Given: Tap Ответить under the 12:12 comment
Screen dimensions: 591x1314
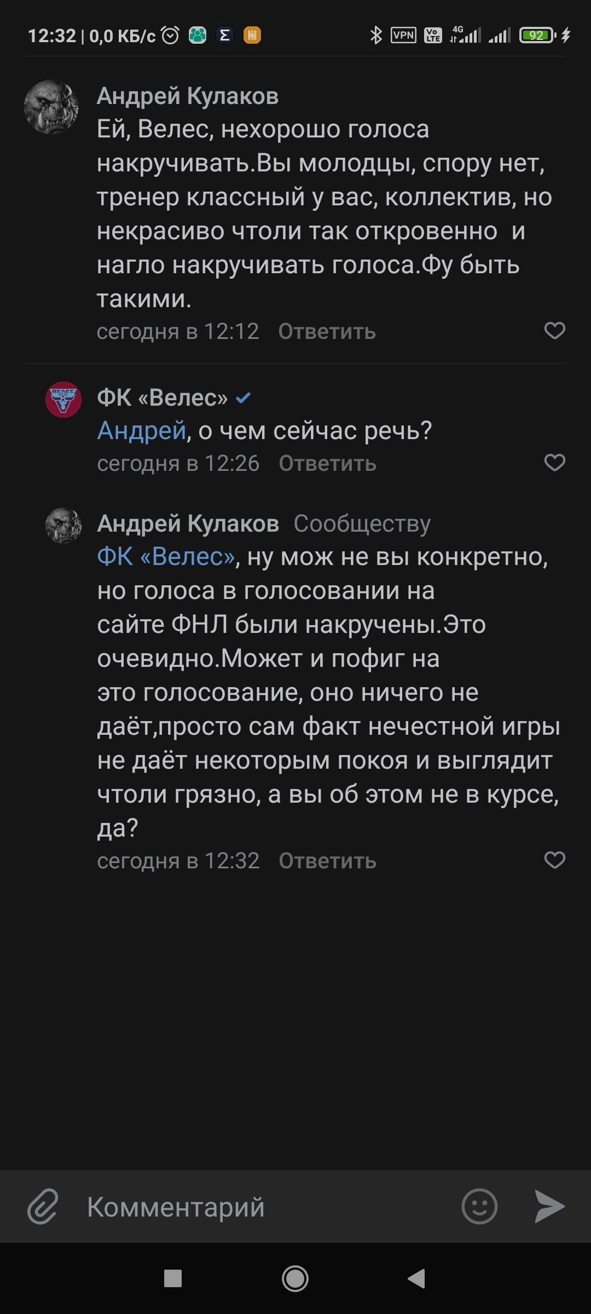Looking at the screenshot, I should tap(327, 332).
